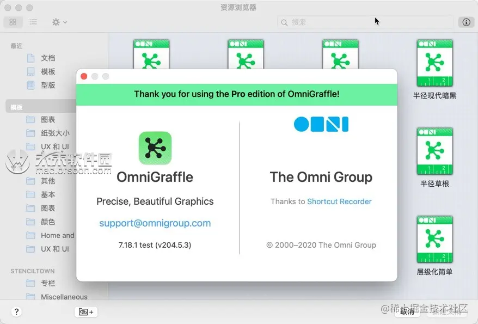The width and height of the screenshot is (478, 324).
Task: Click the 层级化简单 label
Action: point(434,272)
